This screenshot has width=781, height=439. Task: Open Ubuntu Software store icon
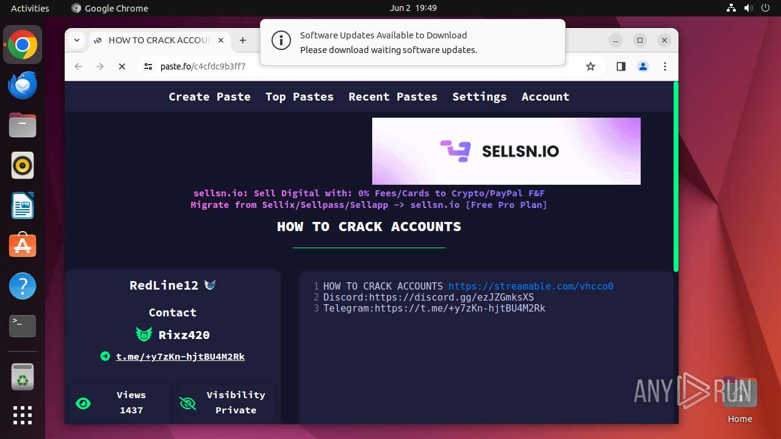(23, 246)
